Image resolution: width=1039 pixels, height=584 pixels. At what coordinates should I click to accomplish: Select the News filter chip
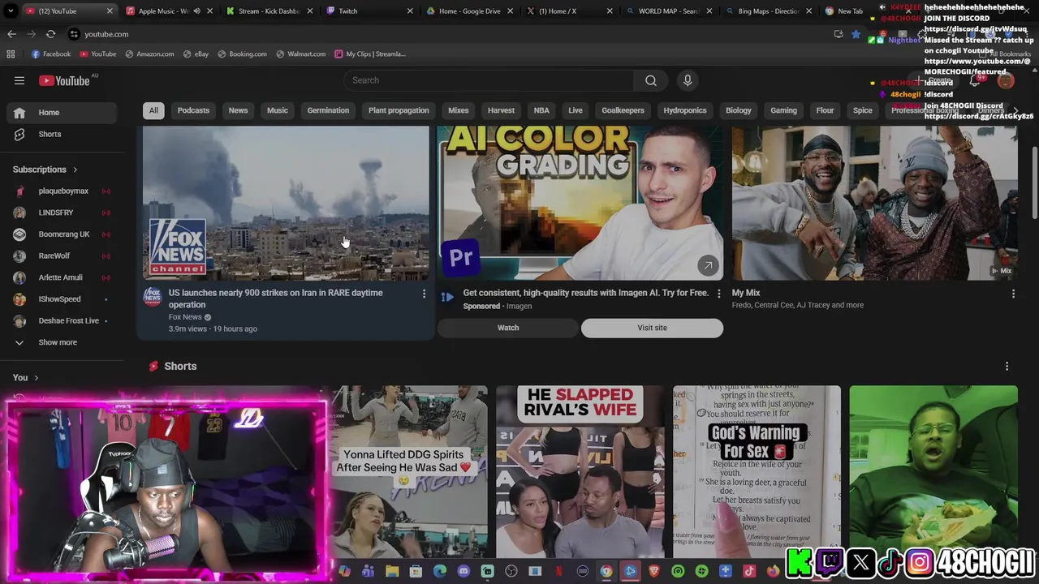(x=238, y=110)
